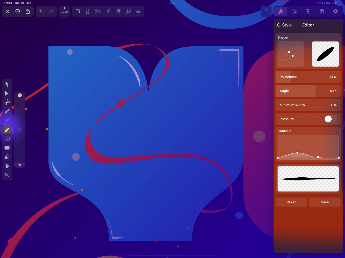Screen dimensions: 345x258
Task: Tap Save to store the brush shape
Action: coord(325,202)
